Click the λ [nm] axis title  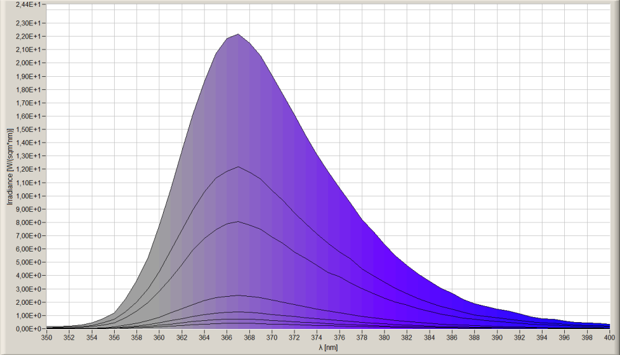tap(328, 348)
